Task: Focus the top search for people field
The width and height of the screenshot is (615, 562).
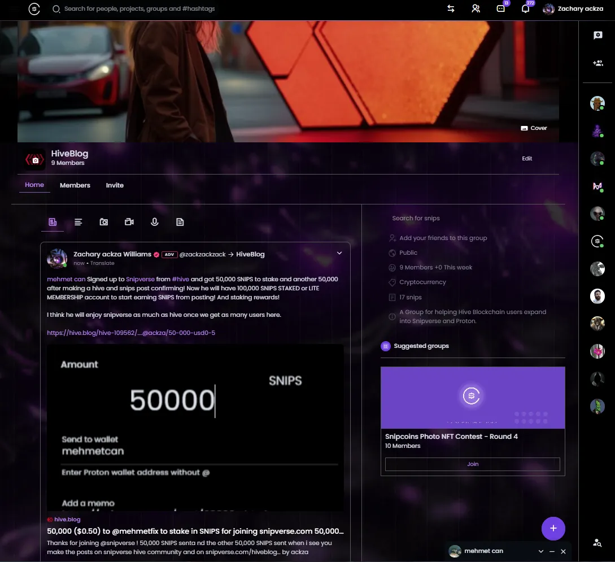Action: pos(139,8)
